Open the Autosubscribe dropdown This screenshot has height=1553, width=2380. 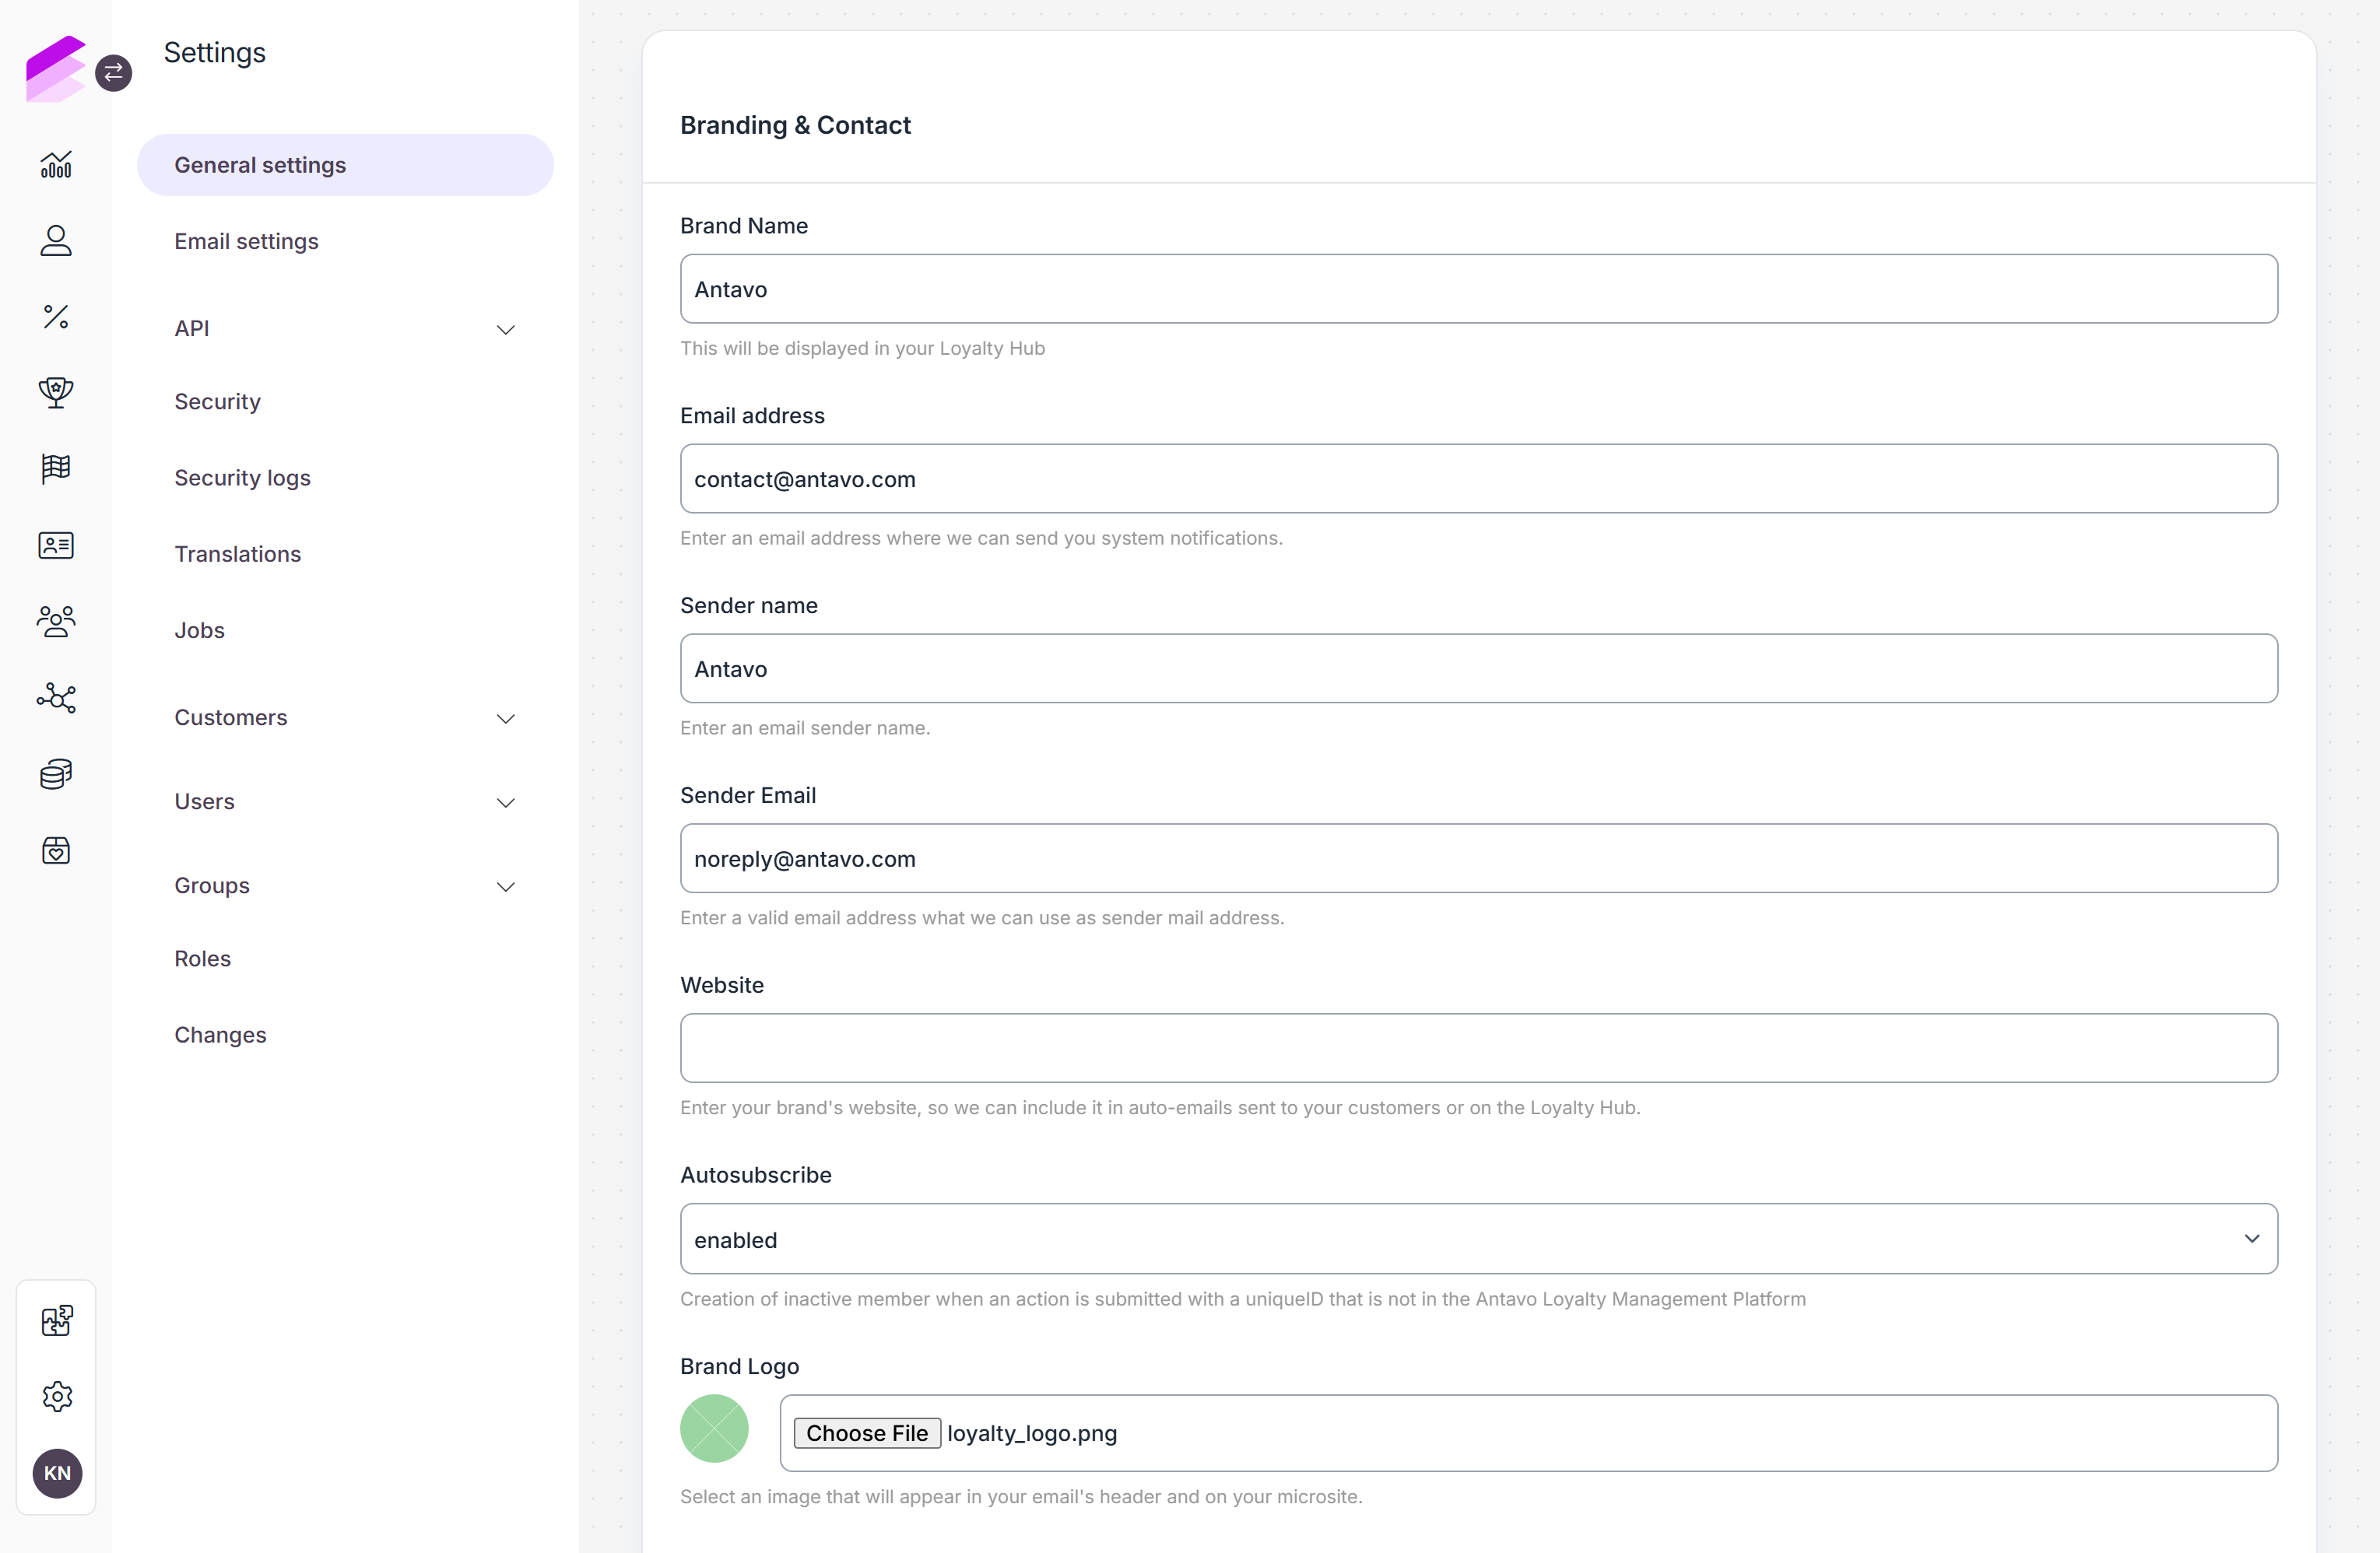[x=1478, y=1238]
